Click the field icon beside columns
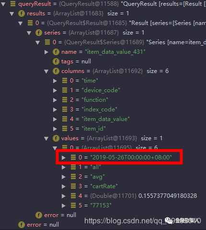Image resolution: width=206 pixels, height=230 pixels. (x=56, y=71)
